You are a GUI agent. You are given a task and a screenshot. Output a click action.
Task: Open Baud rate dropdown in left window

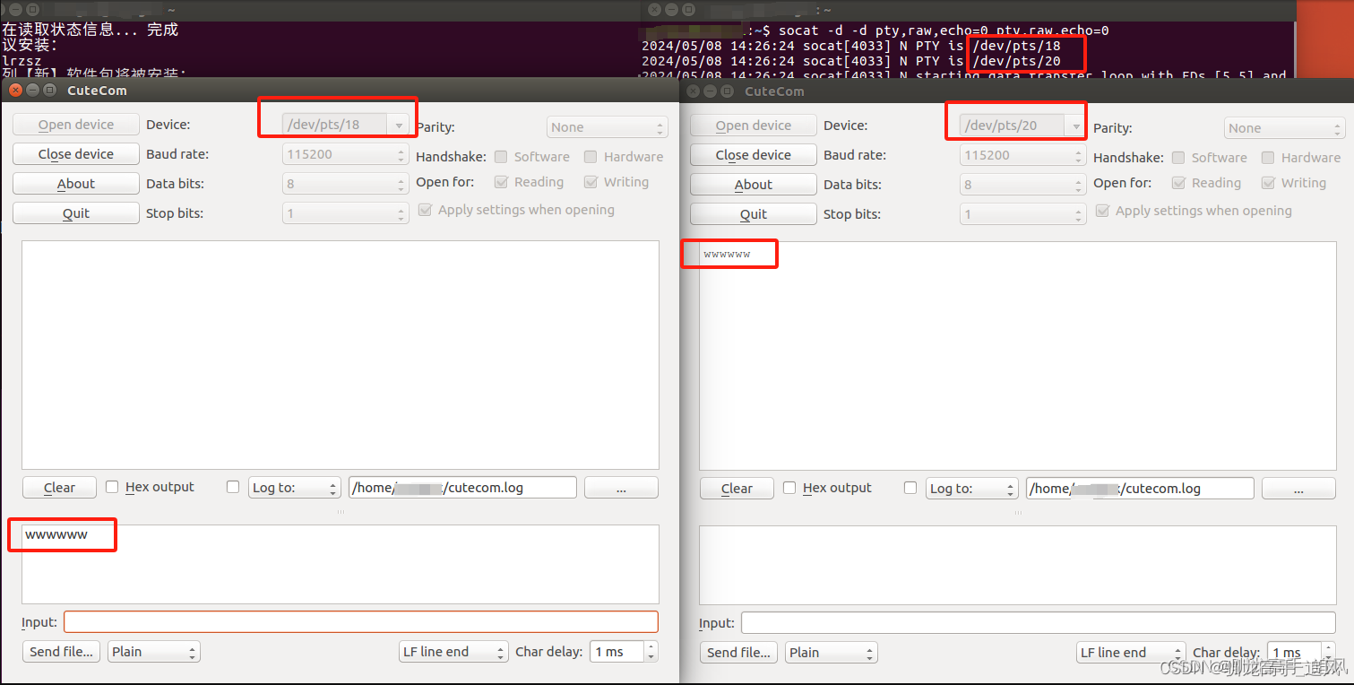pos(346,154)
